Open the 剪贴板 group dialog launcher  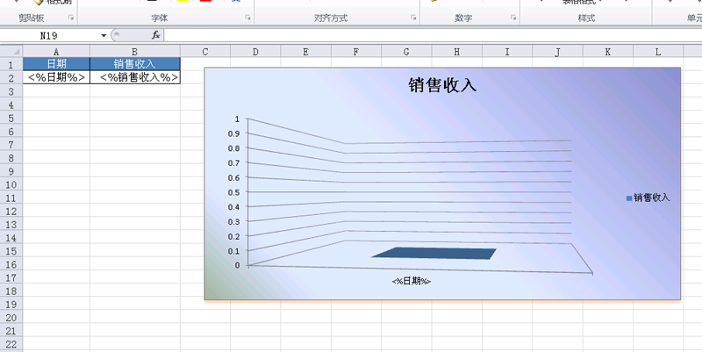click(x=71, y=18)
